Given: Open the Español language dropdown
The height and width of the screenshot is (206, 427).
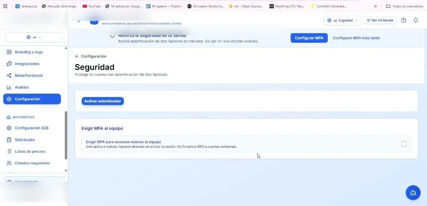Looking at the screenshot, I should click(x=343, y=20).
